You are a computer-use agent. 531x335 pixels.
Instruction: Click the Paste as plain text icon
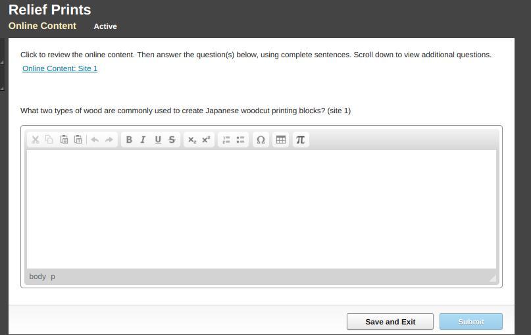click(x=78, y=140)
